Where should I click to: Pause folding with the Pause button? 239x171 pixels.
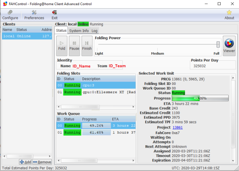pyautogui.click(x=74, y=45)
